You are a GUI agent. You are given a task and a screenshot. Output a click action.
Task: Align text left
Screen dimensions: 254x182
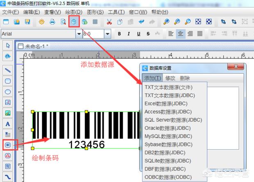[x=171, y=34]
